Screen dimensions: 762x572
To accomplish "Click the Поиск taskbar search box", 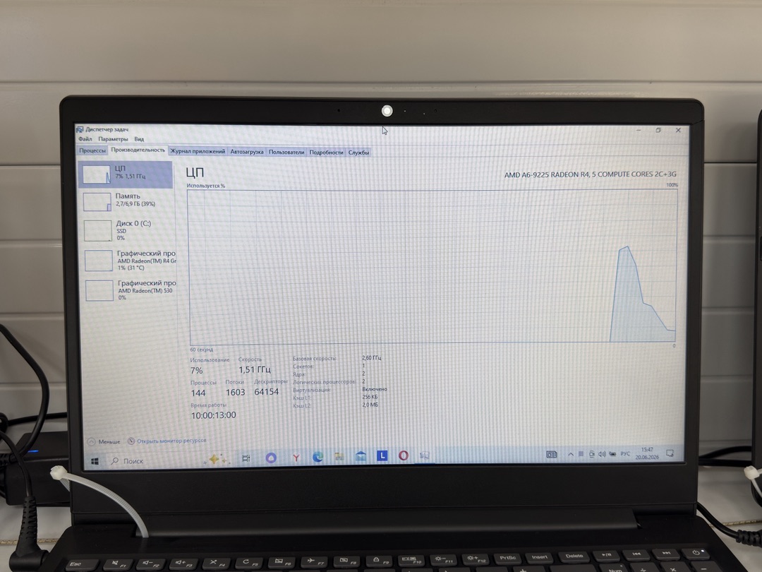I will click(x=127, y=460).
